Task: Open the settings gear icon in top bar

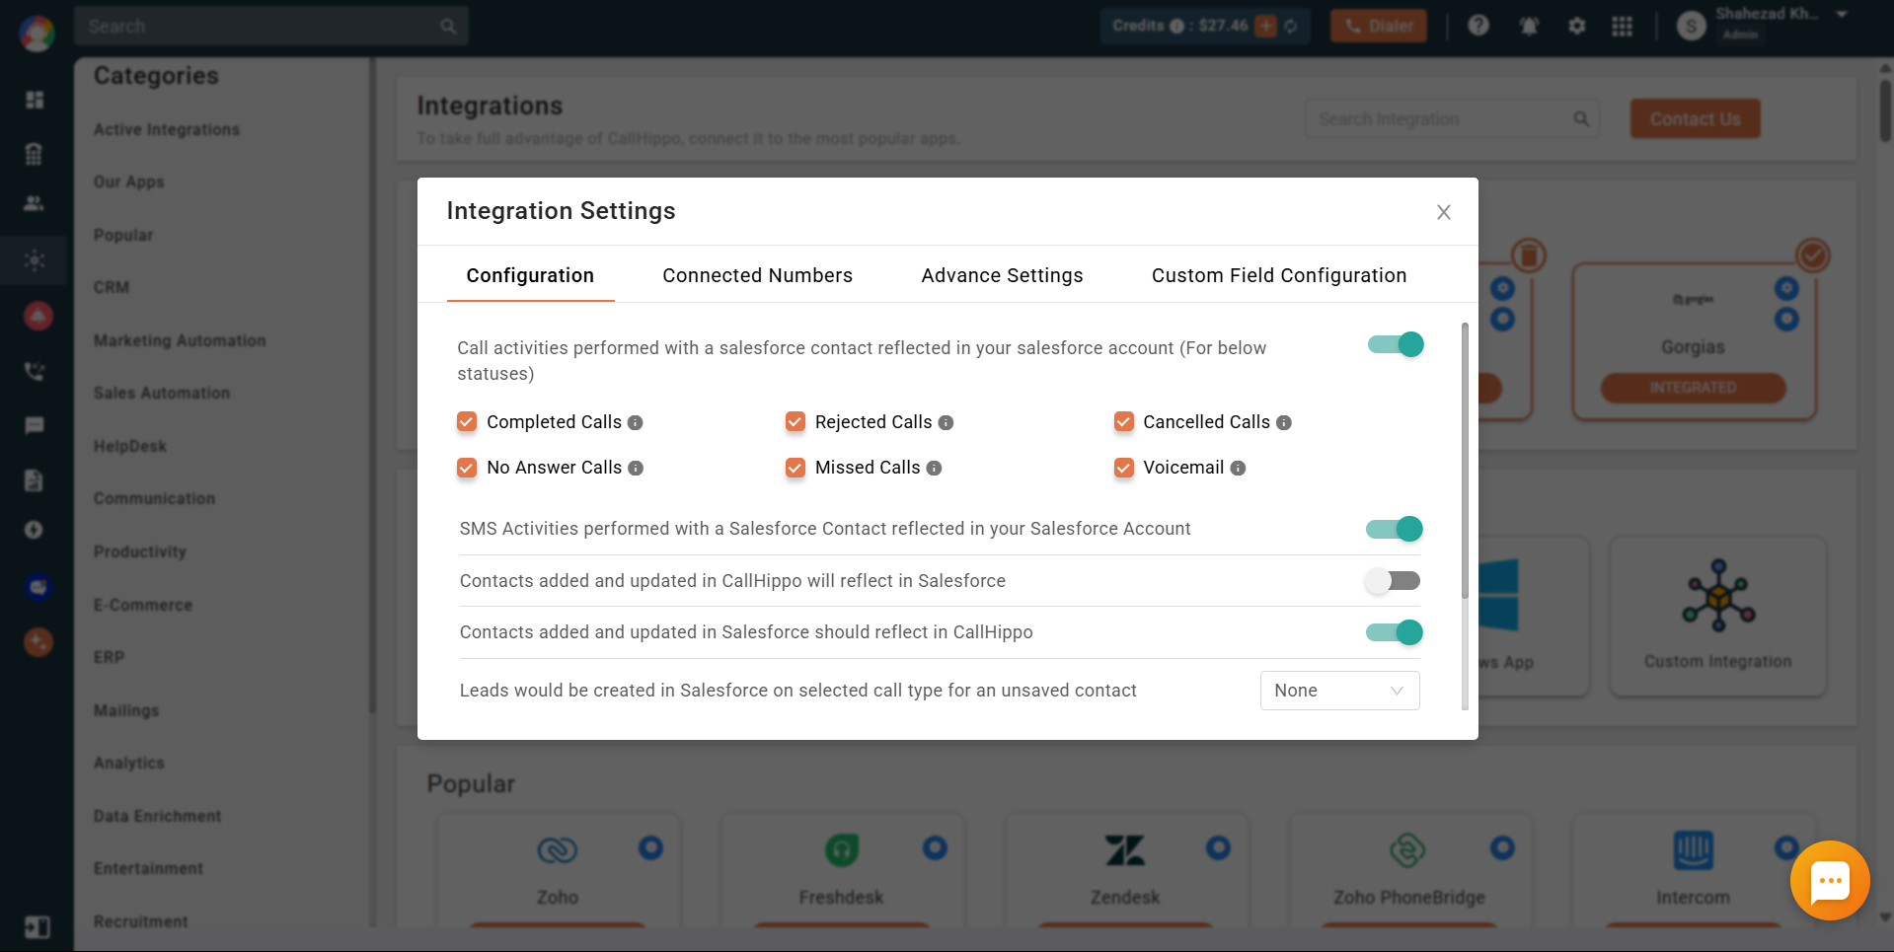Action: pos(1577,26)
